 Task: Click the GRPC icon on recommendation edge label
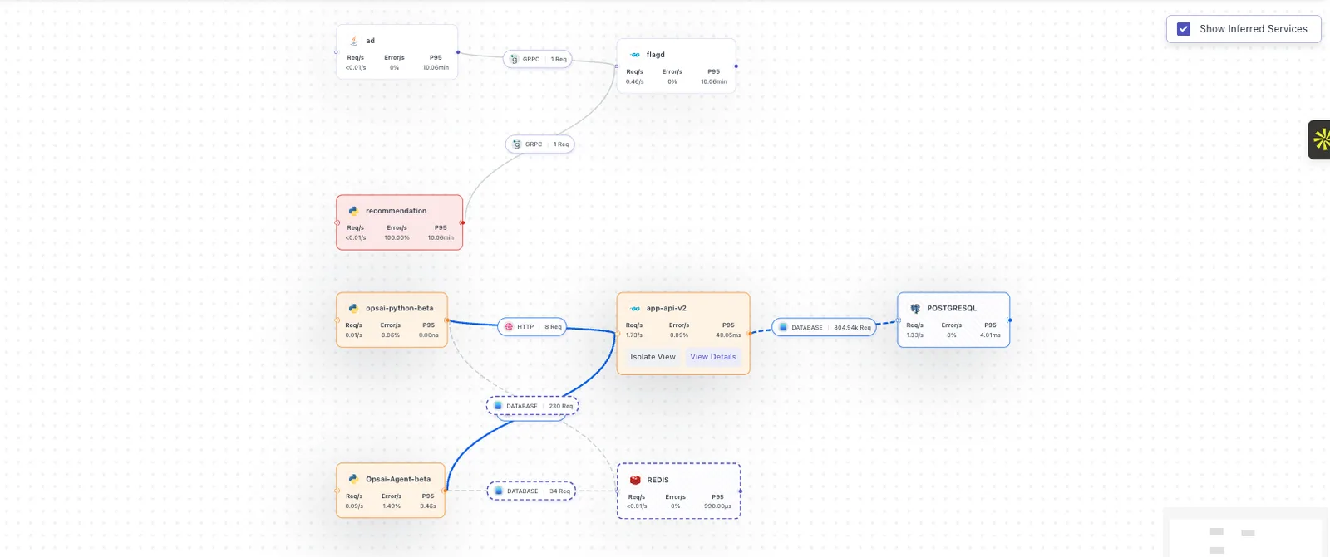pyautogui.click(x=516, y=144)
